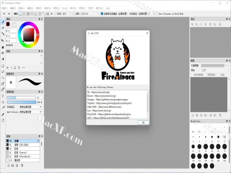231x173 pixels.
Task: Toggle the 形状 checkbox in the top toolbar
Action: [x=56, y=14]
